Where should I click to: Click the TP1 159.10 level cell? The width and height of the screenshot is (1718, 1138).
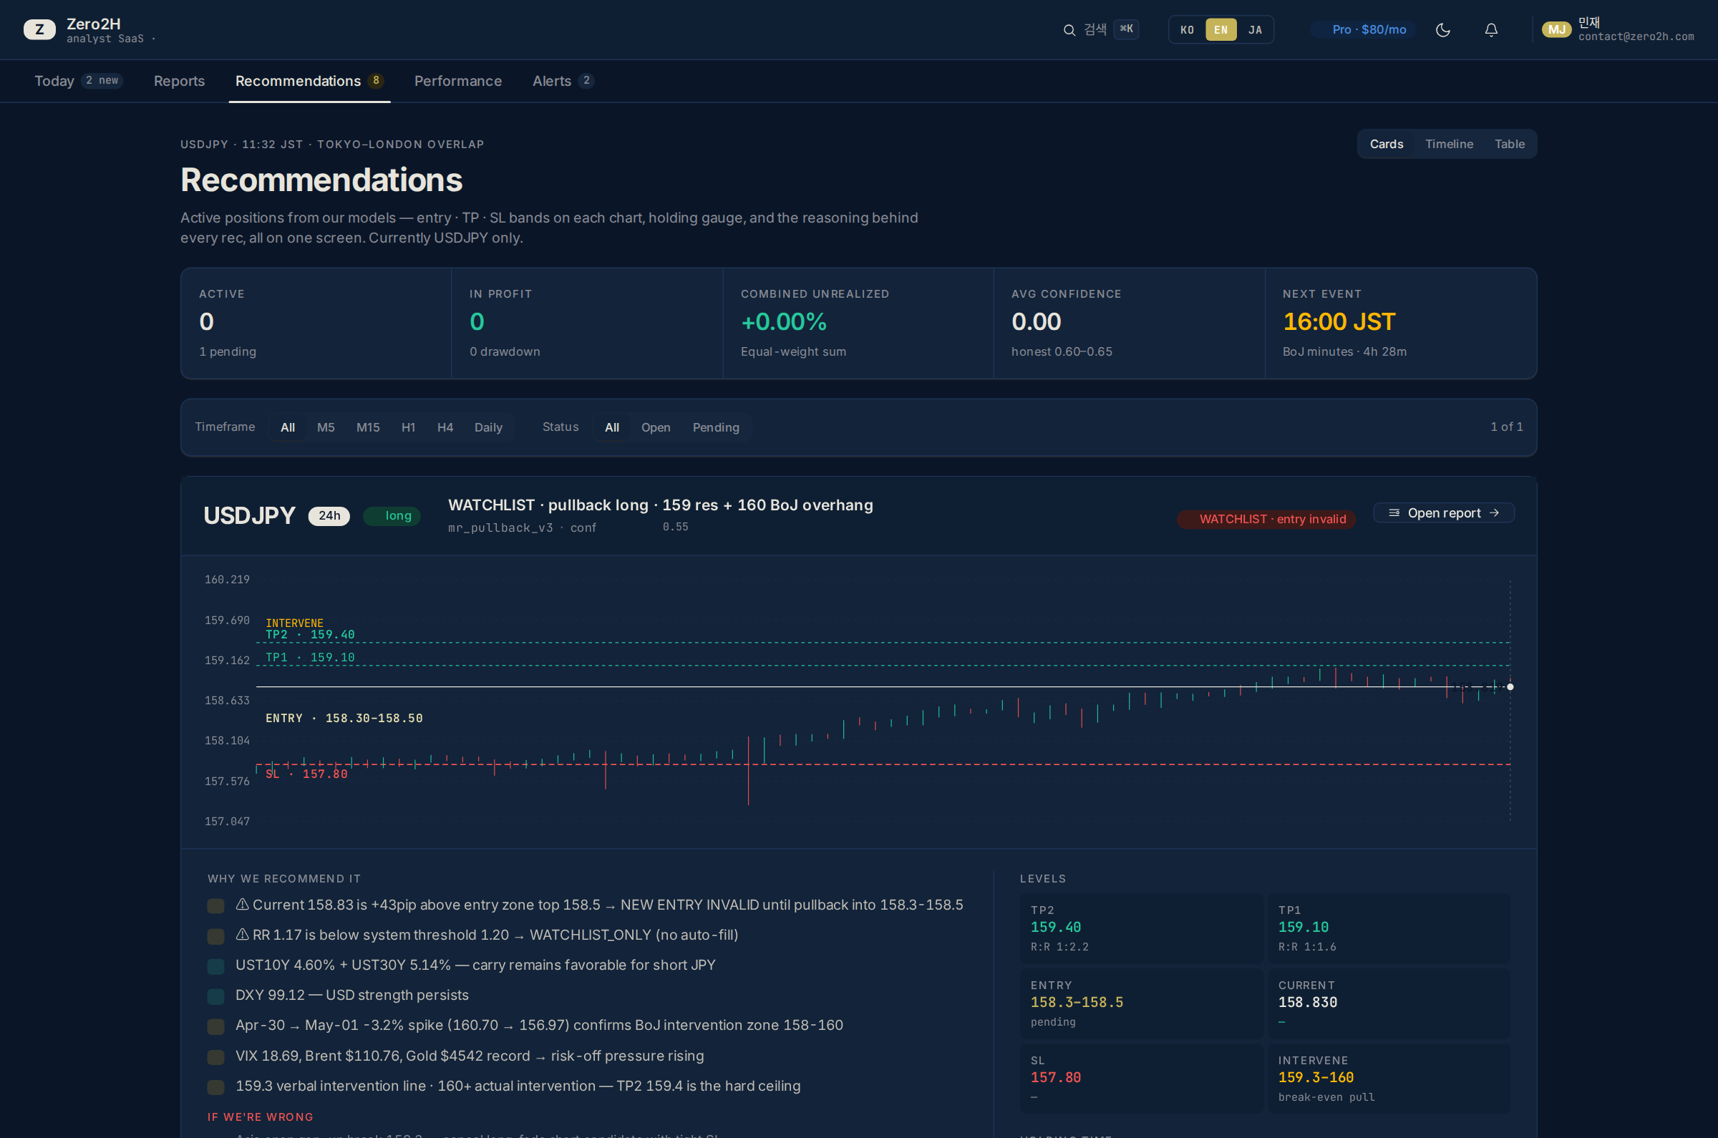click(x=1389, y=928)
